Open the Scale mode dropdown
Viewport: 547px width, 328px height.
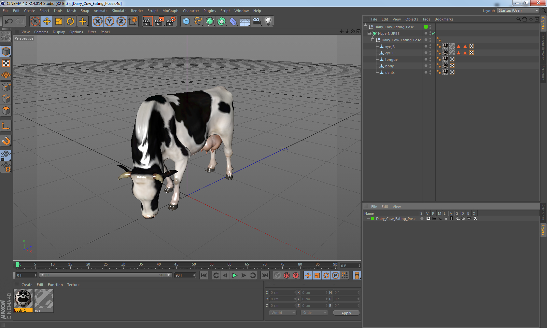click(x=314, y=313)
